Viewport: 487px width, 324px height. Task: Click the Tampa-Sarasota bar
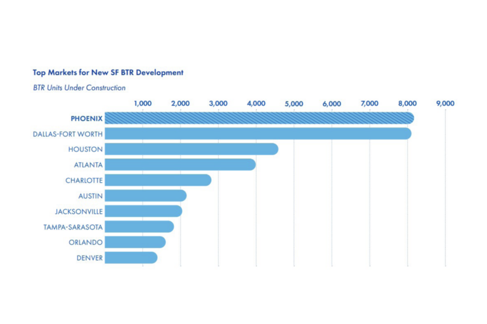[139, 226]
